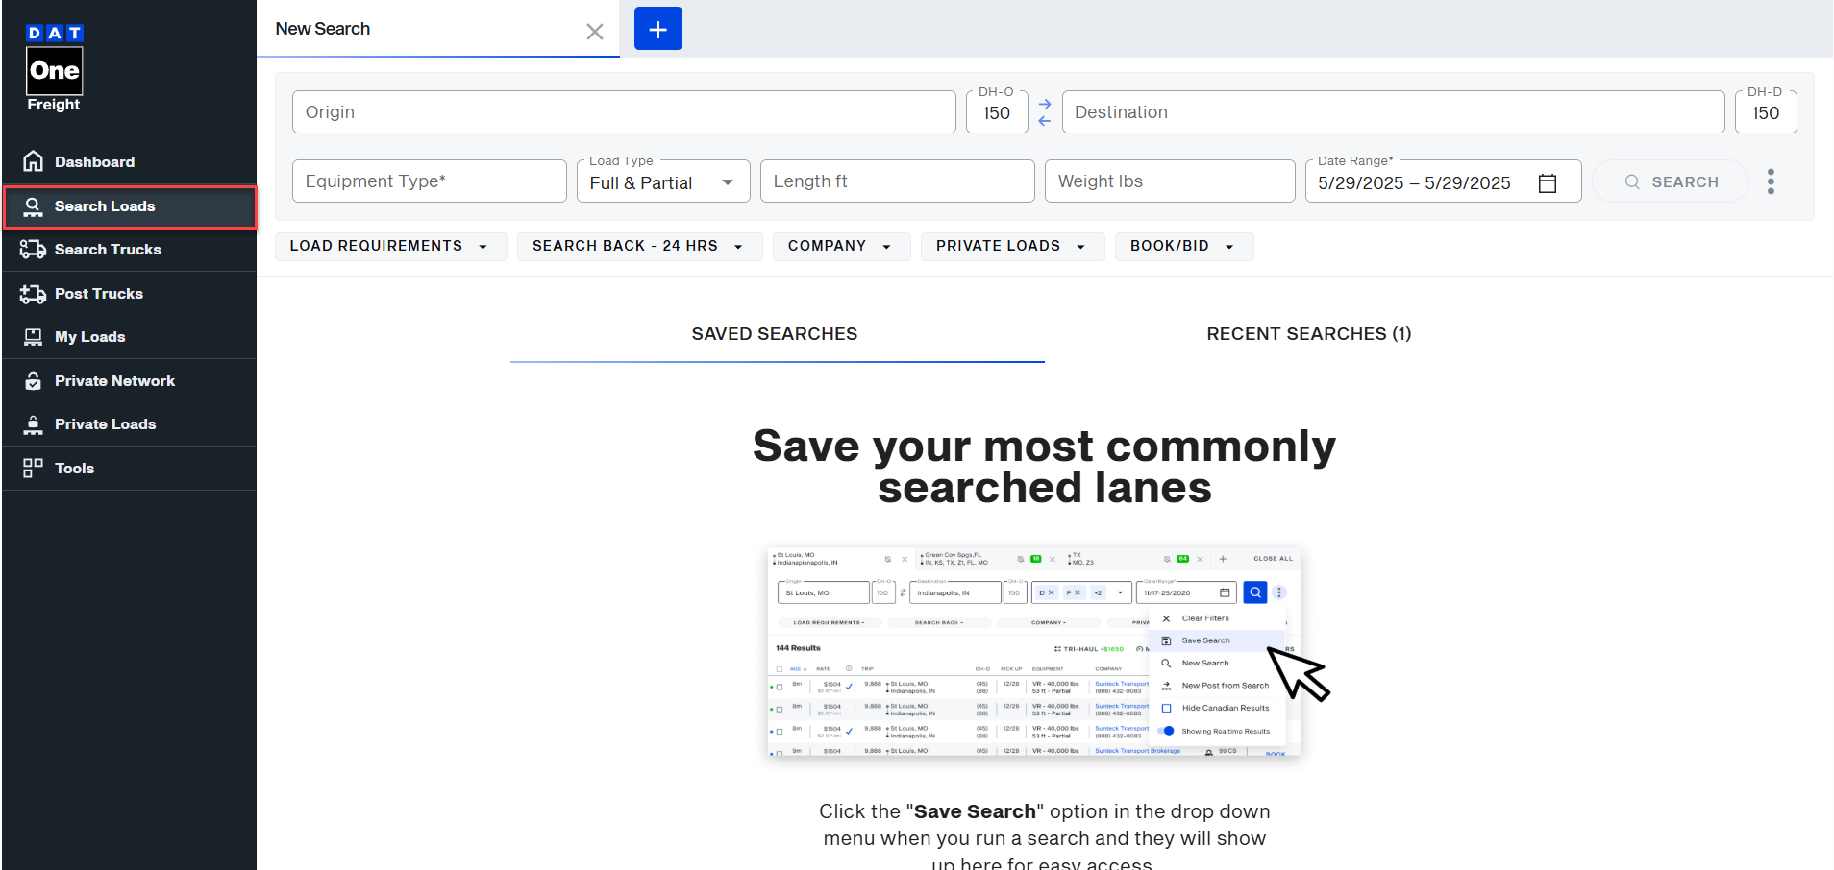Screen dimensions: 1834x870
Task: Open the three-dot options menu beside Search
Action: [1771, 181]
